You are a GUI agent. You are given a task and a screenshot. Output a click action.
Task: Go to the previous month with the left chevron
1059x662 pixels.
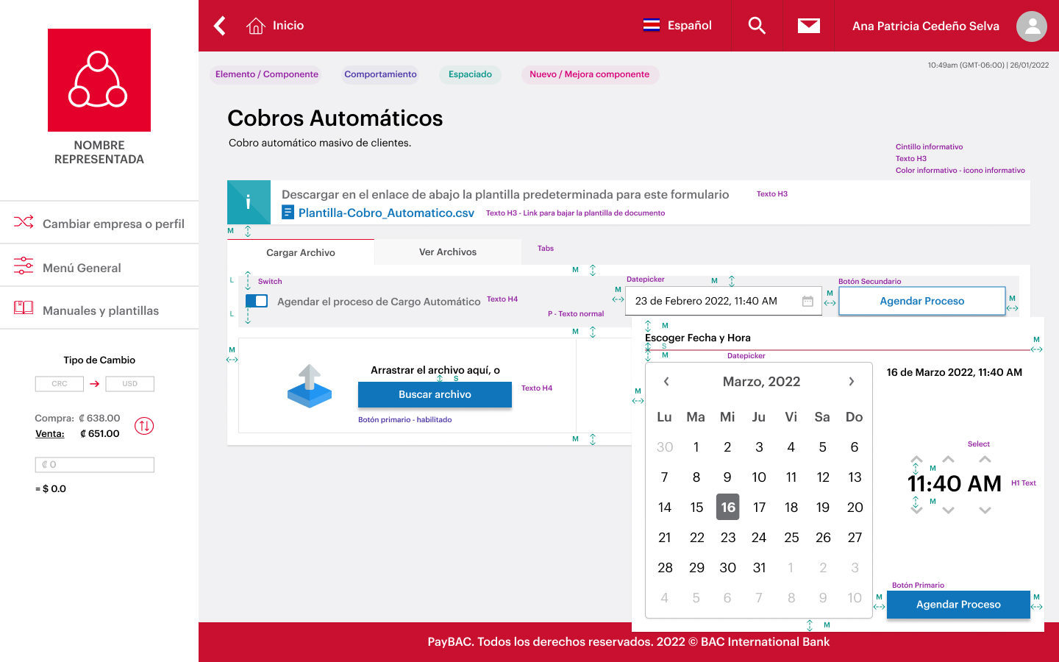pos(666,381)
